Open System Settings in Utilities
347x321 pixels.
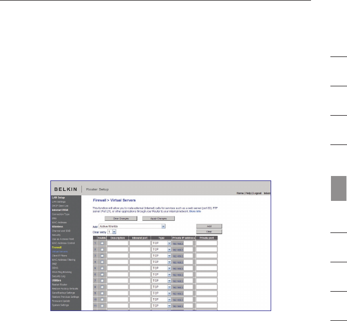[60, 305]
